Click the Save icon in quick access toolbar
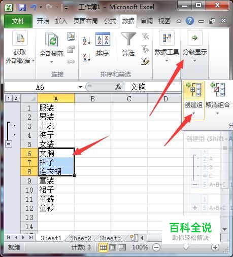Viewport: 233px width, 257px height. [22, 8]
